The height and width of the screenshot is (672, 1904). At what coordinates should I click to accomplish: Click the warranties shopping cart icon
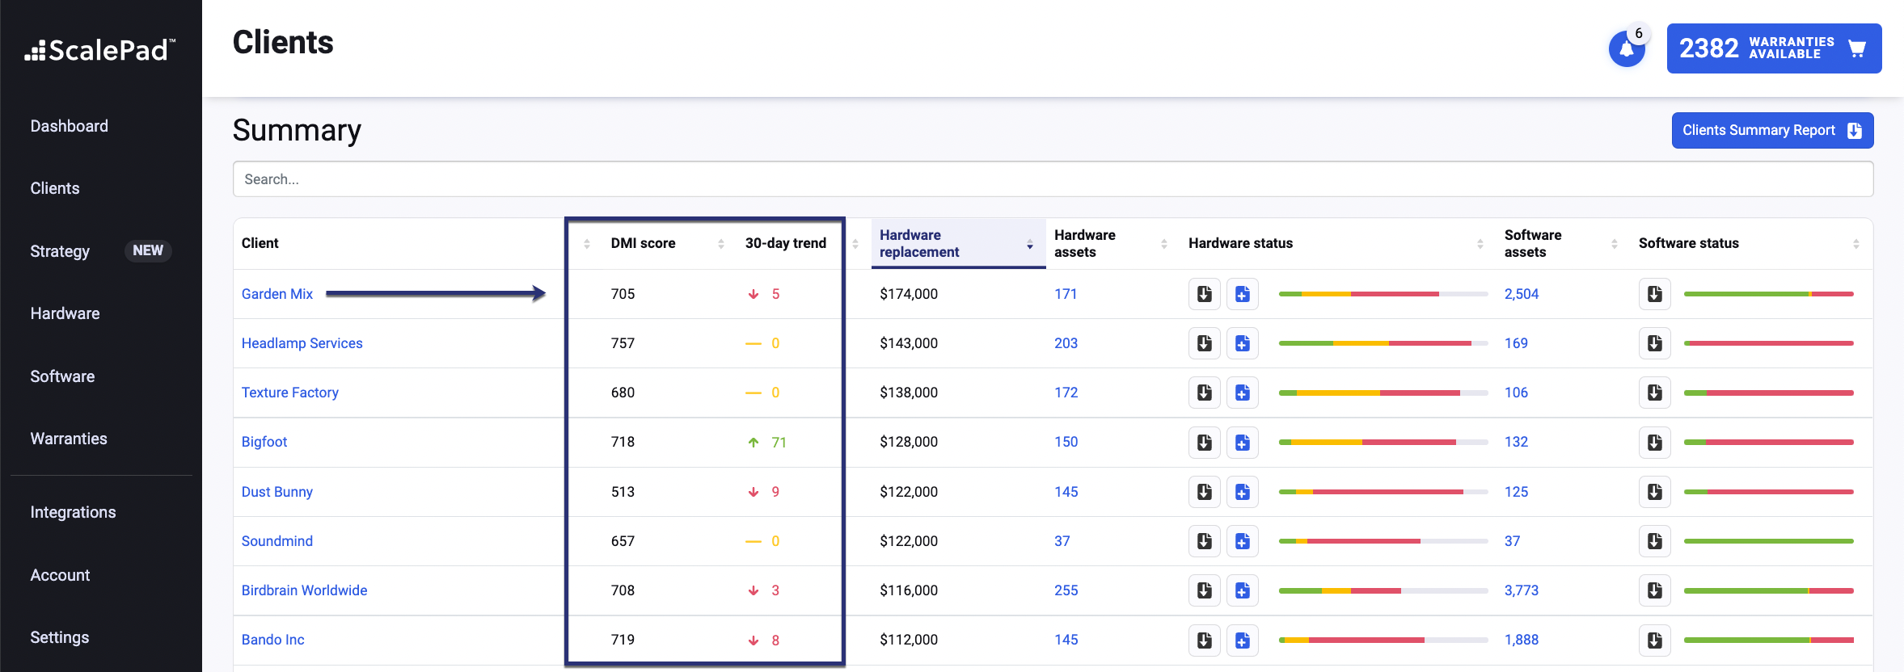click(x=1857, y=48)
